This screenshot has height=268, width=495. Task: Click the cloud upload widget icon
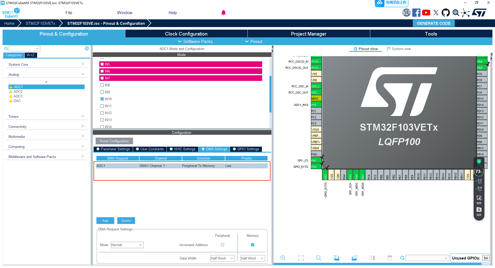pos(380,3)
